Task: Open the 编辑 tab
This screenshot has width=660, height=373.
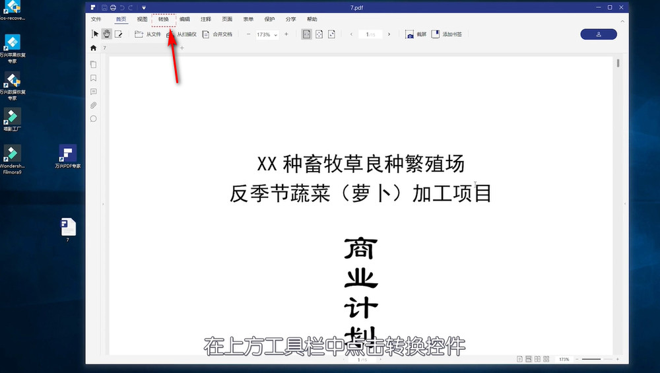Action: (x=184, y=19)
